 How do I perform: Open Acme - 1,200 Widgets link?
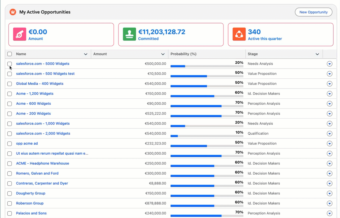(35, 93)
